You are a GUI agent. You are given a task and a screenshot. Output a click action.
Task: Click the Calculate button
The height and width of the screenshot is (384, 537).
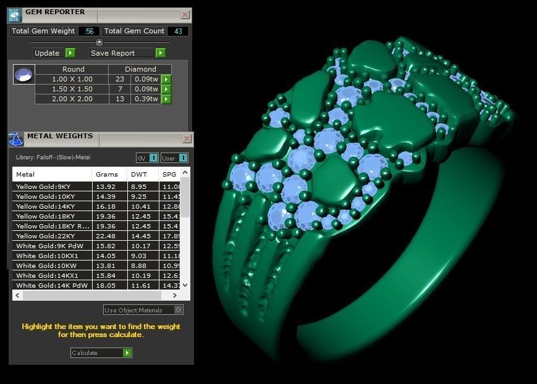pos(101,353)
